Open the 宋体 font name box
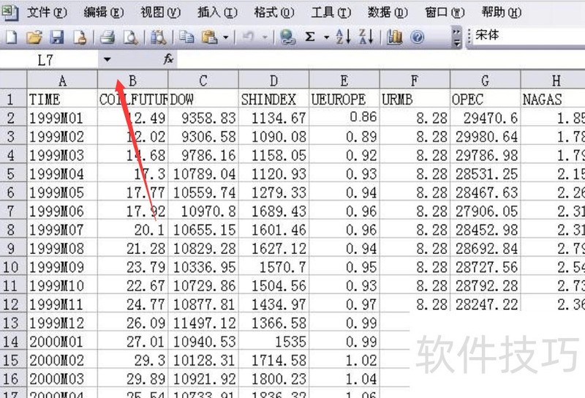Image resolution: width=585 pixels, height=398 pixels. tap(528, 35)
